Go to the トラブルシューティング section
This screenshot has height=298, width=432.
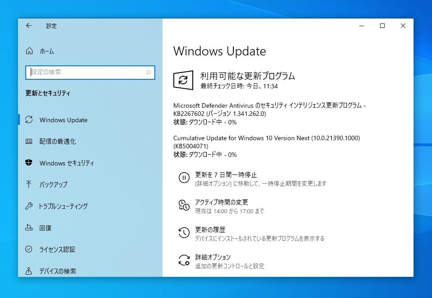pos(63,206)
